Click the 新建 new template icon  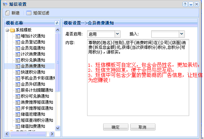7,13
